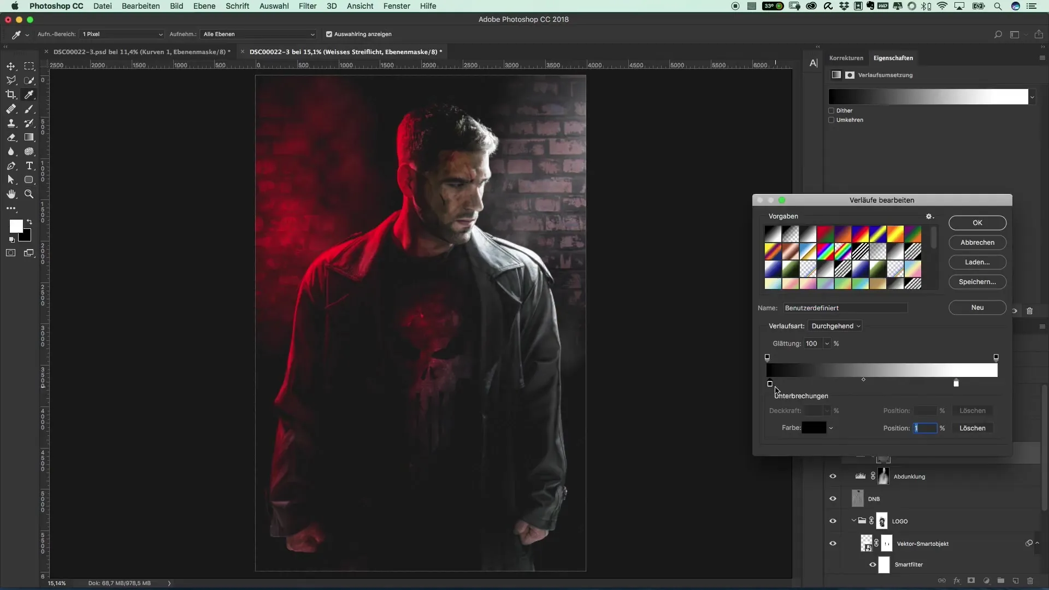Select the Pen tool

coord(11,166)
